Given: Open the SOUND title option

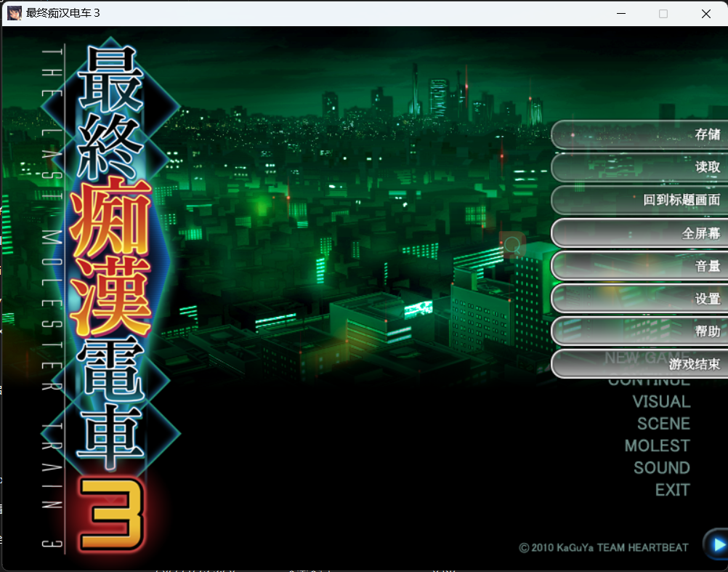Looking at the screenshot, I should 662,467.
